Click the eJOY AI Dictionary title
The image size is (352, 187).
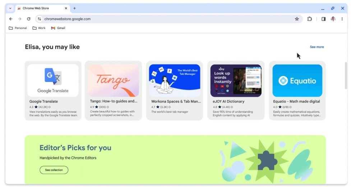click(x=228, y=102)
